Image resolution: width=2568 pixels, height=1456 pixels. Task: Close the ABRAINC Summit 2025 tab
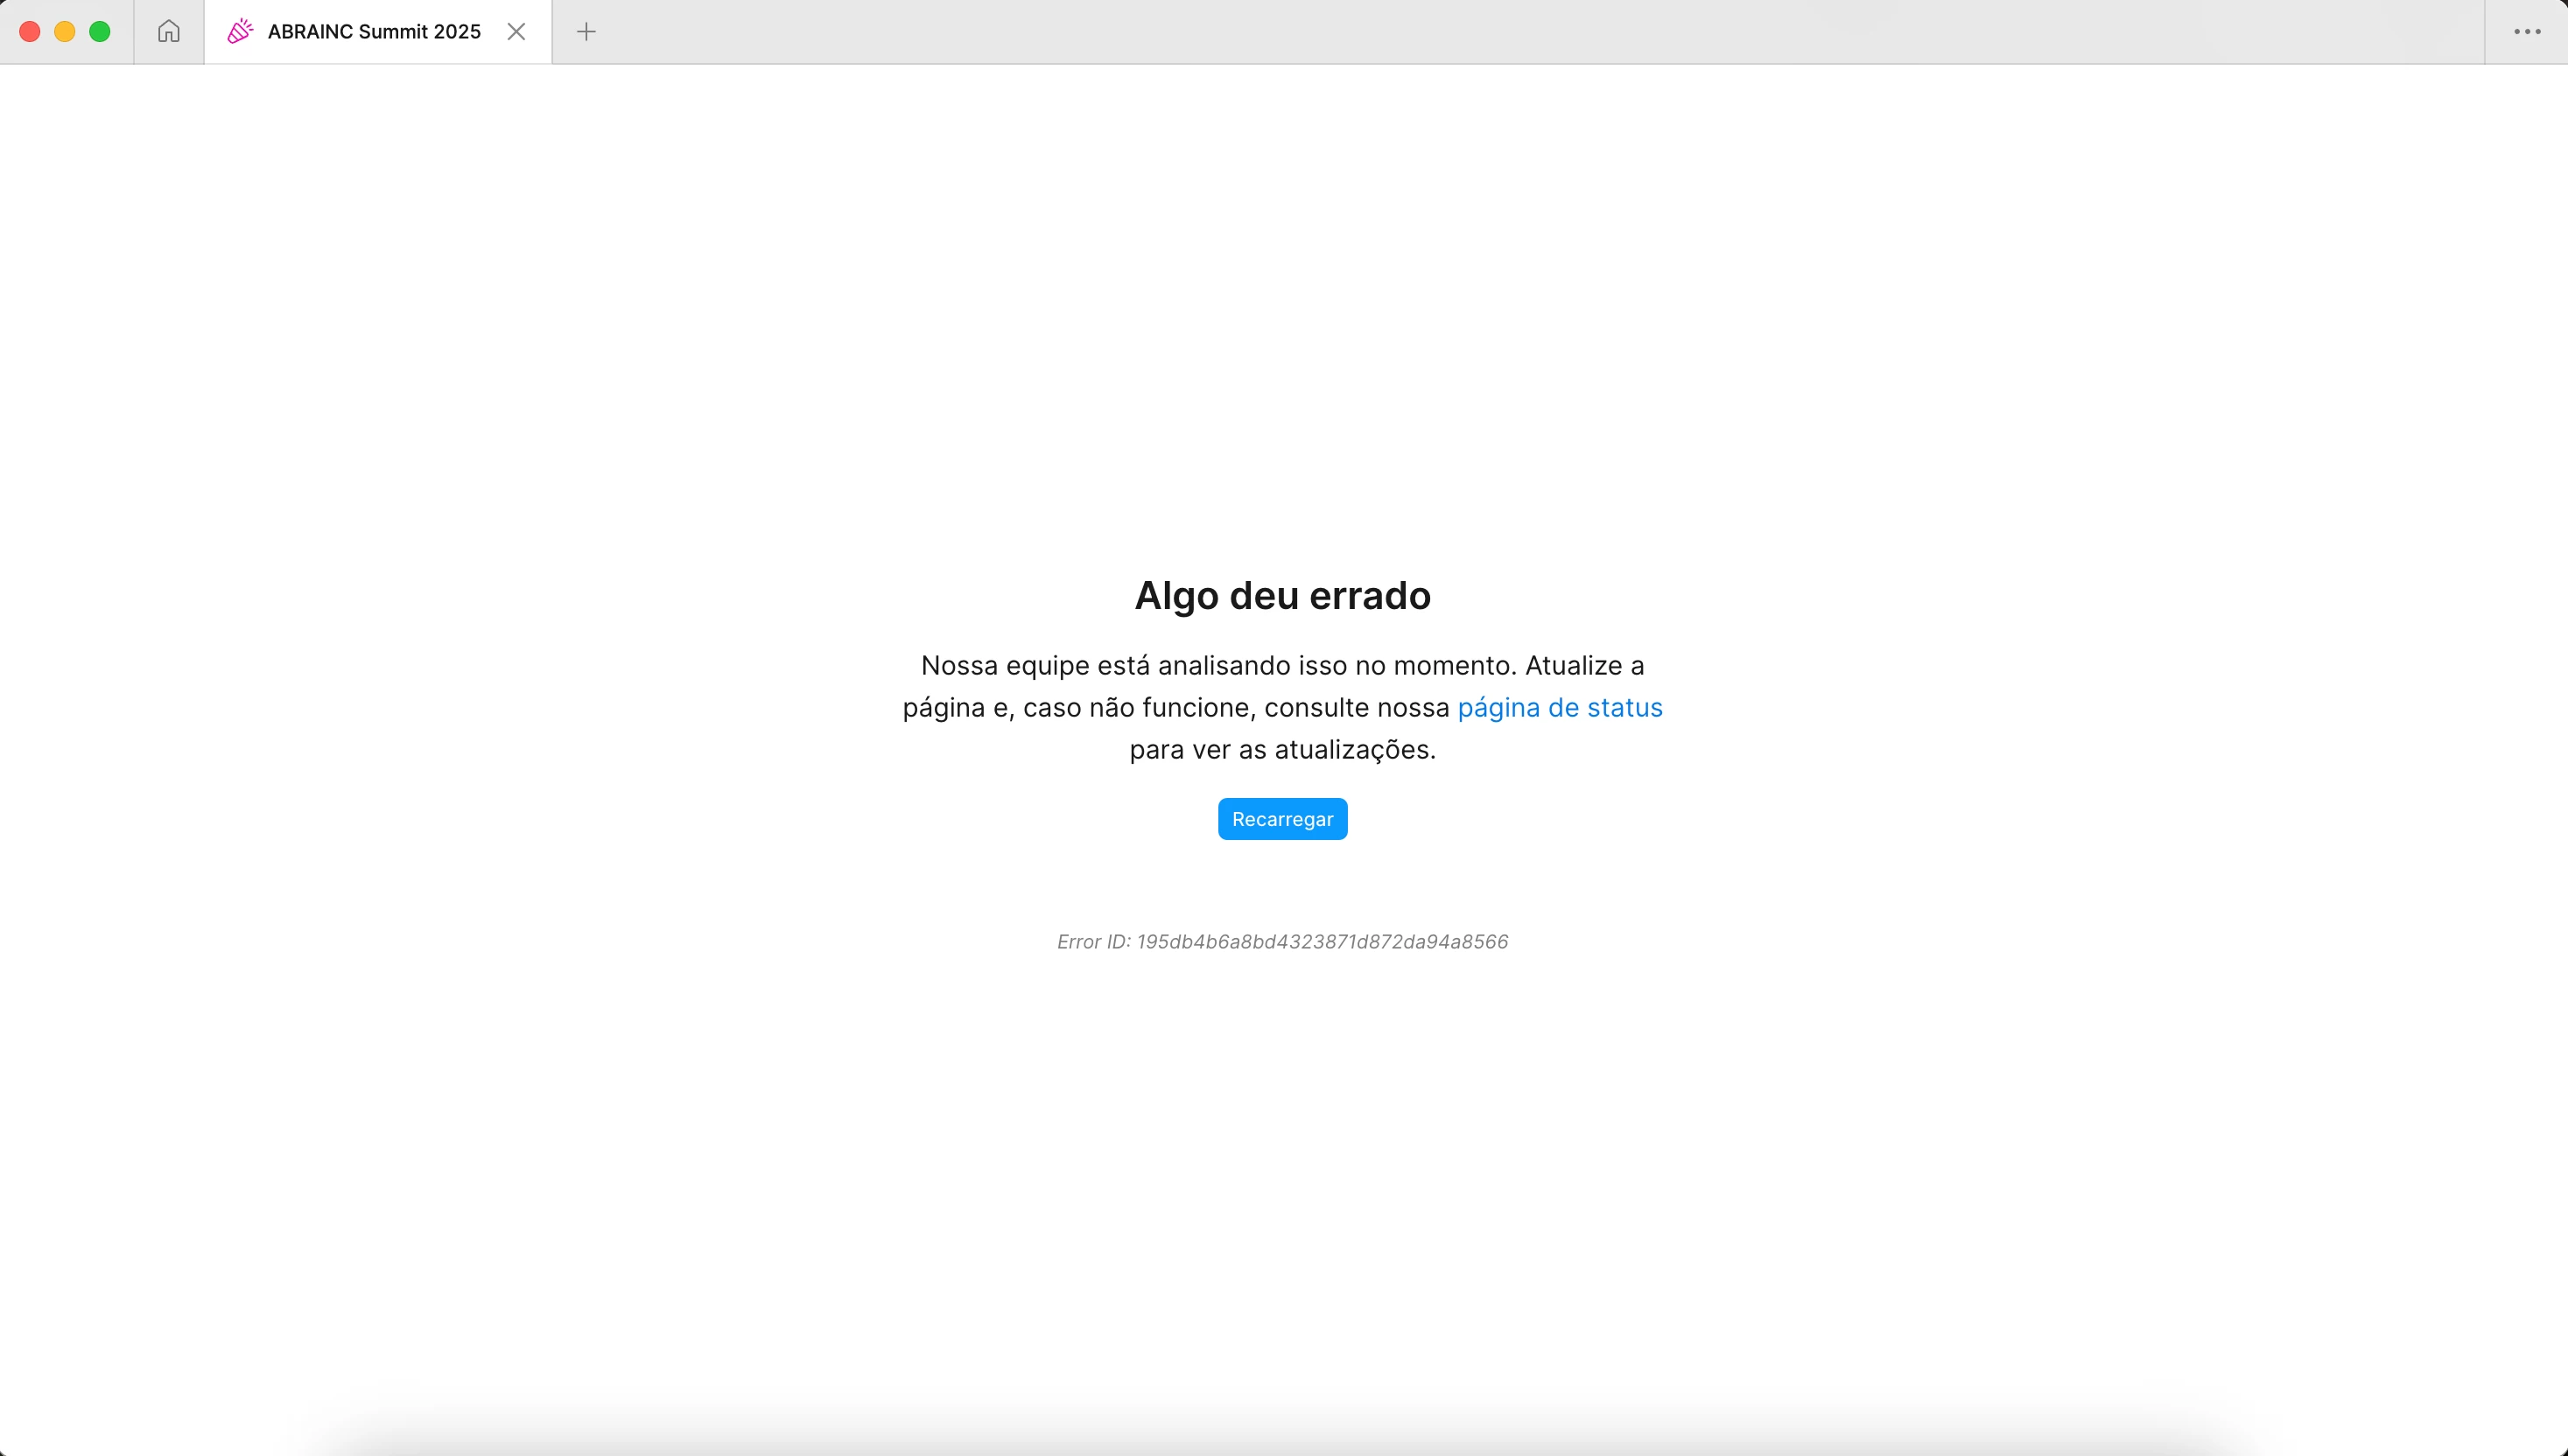point(516,32)
